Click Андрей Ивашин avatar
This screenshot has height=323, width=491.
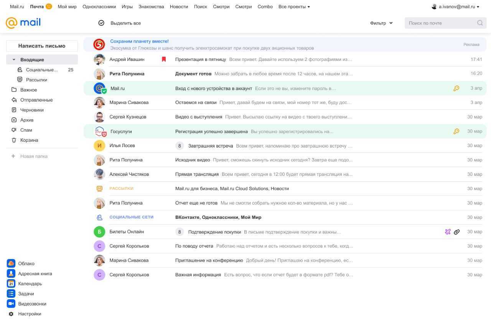(99, 59)
